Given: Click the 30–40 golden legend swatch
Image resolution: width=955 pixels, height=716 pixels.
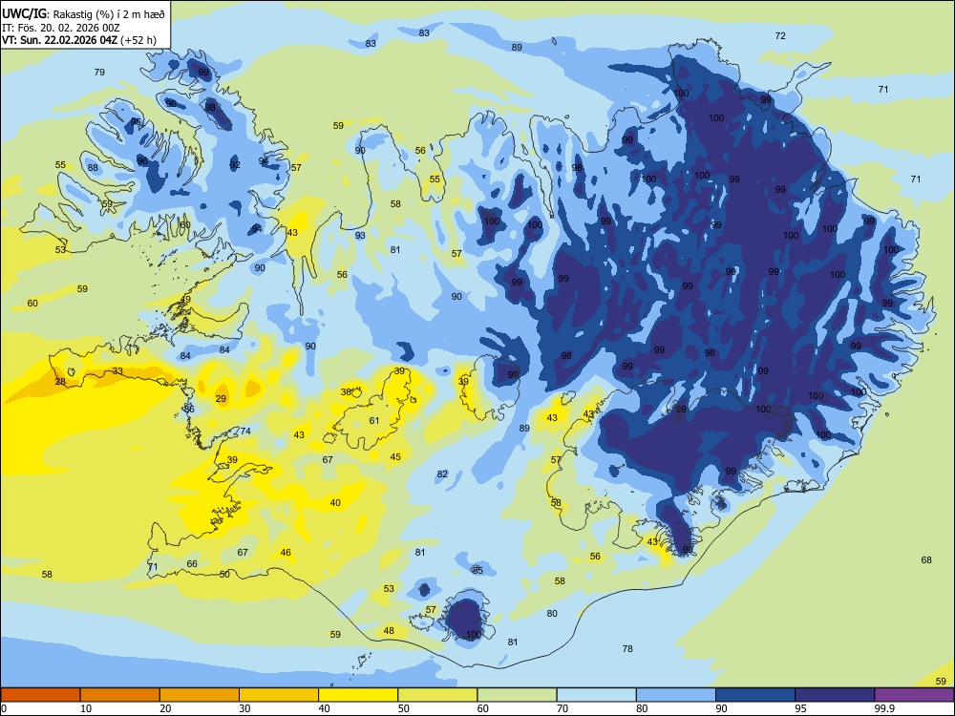Looking at the screenshot, I should click(x=279, y=695).
